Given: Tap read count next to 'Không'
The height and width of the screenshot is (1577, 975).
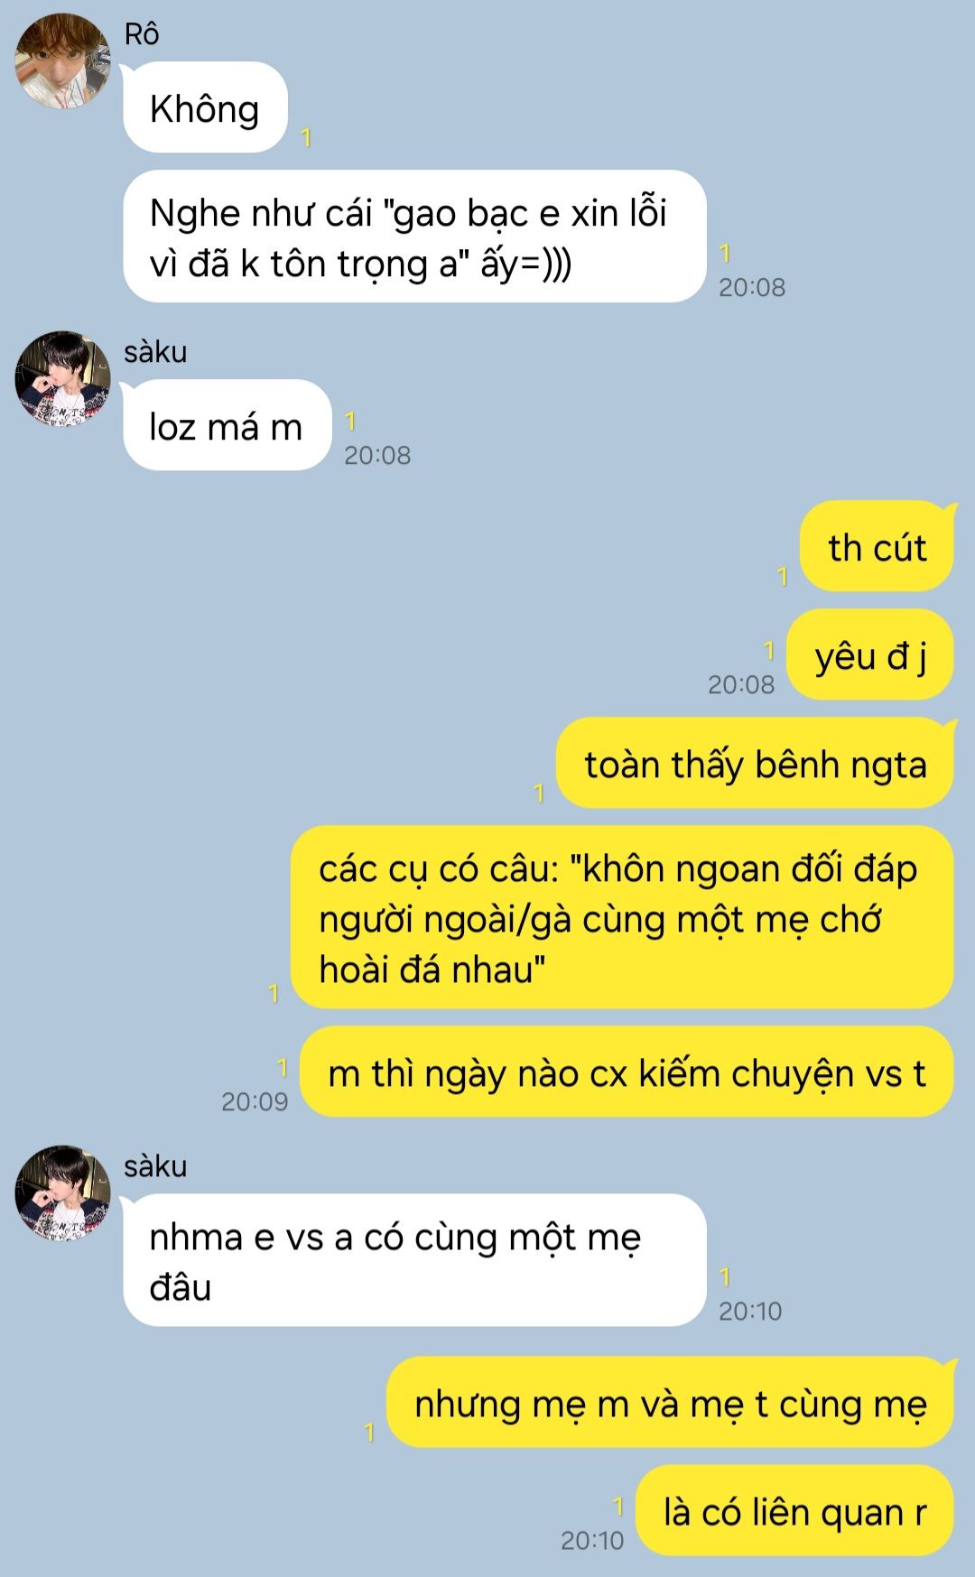Looking at the screenshot, I should [x=306, y=137].
